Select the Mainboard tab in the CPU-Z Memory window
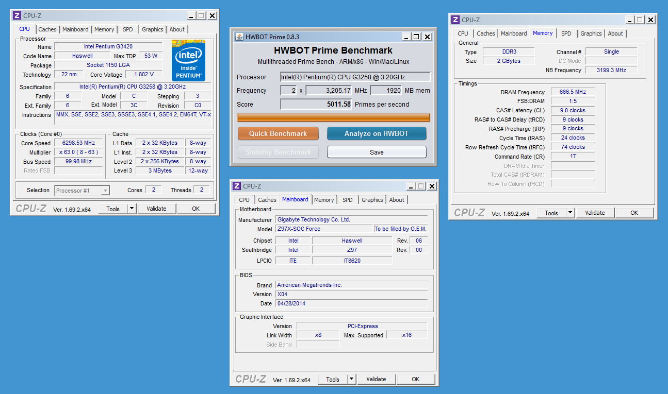This screenshot has height=394, width=668. (x=514, y=33)
